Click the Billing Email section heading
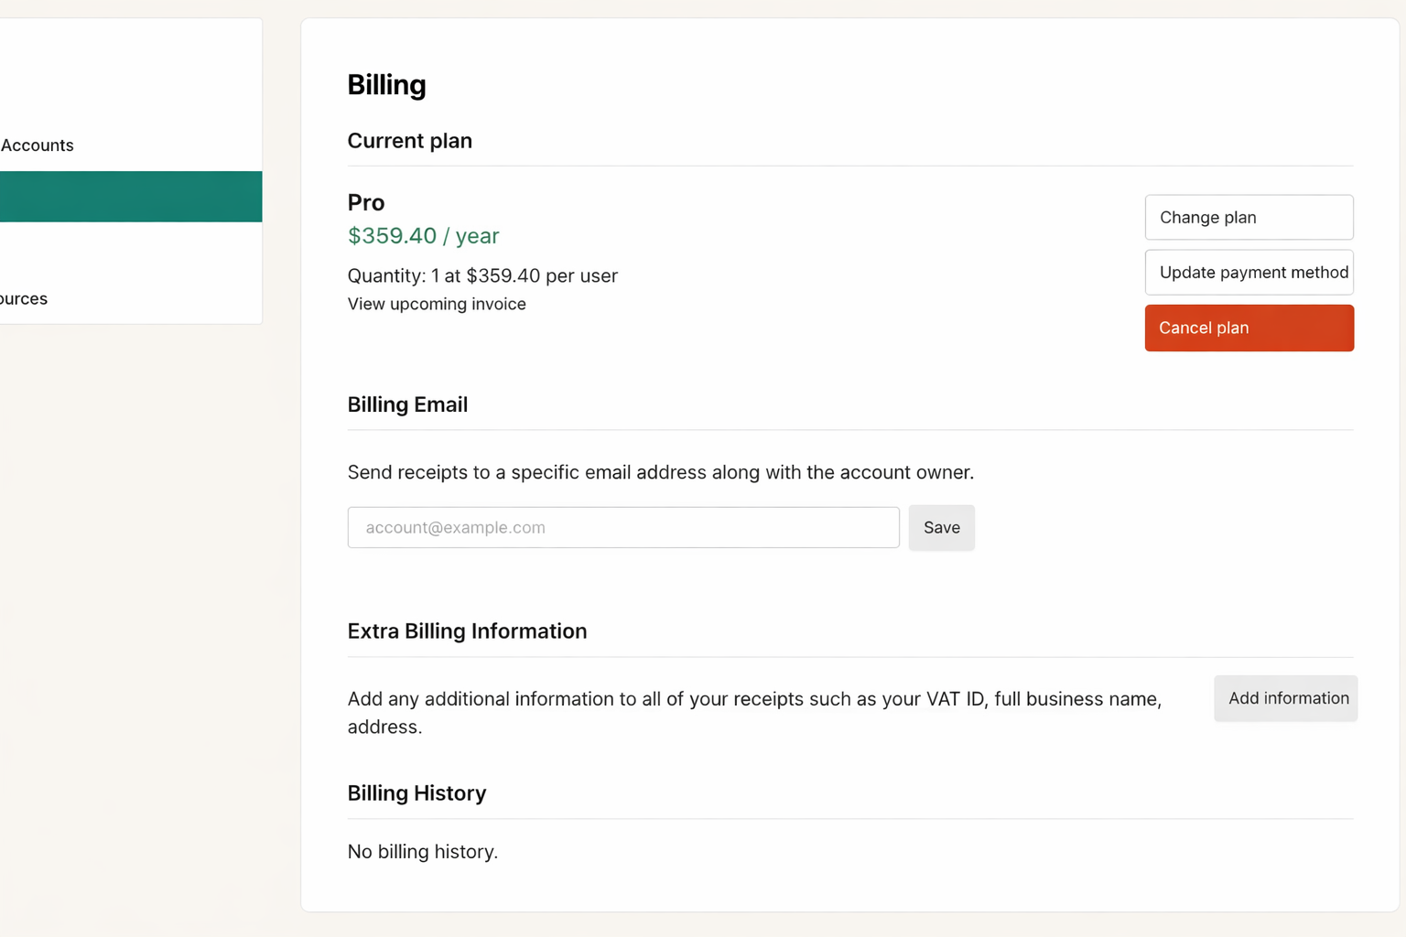The height and width of the screenshot is (937, 1406). tap(407, 404)
